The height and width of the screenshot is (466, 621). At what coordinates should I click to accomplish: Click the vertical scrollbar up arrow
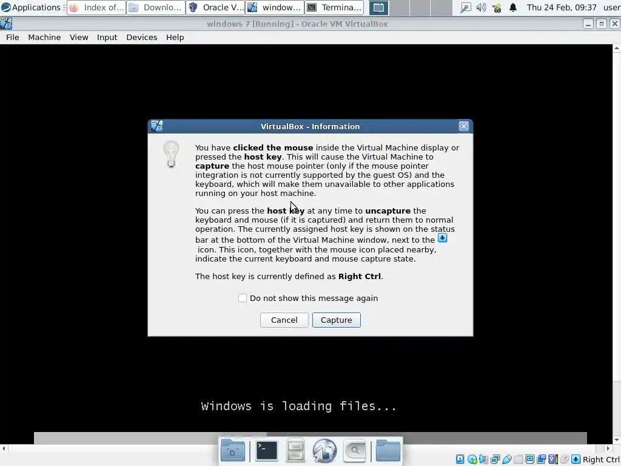click(617, 49)
